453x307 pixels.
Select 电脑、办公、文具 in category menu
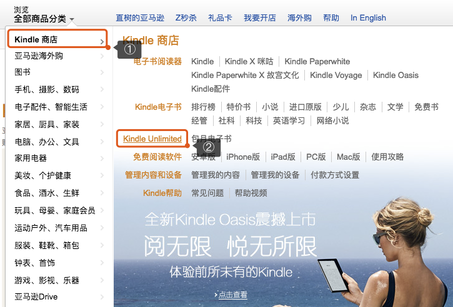47,142
